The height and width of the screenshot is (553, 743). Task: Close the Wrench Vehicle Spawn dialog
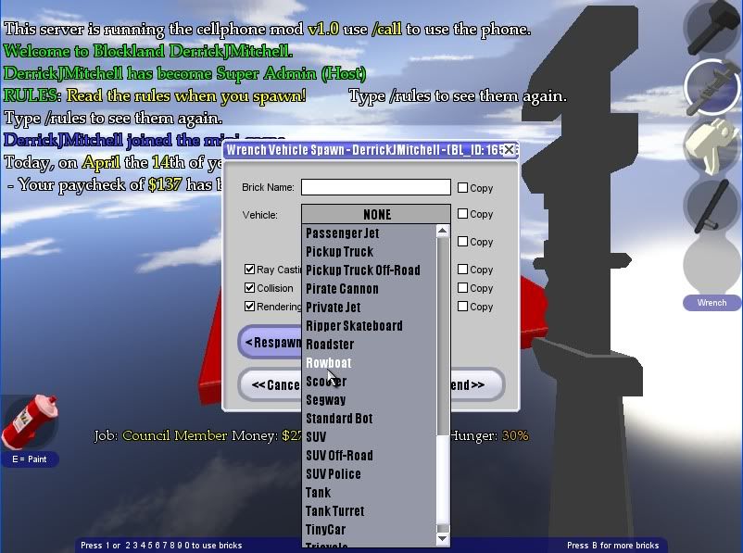pos(509,149)
